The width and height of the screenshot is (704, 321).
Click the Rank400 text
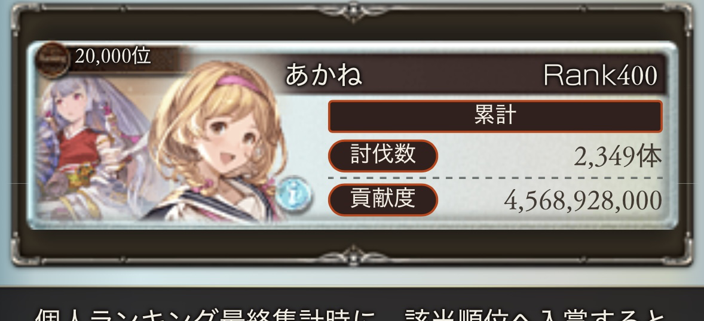[600, 75]
